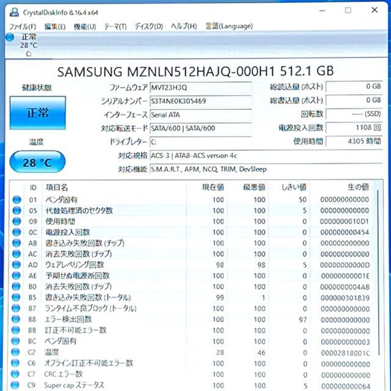Open the 言語(Language) menu
This screenshot has height=391, width=391.
(229, 26)
